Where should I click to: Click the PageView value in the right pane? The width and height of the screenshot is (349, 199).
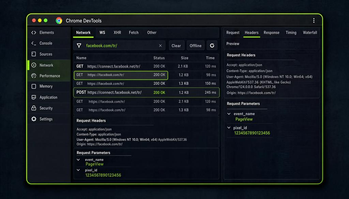tap(244, 119)
